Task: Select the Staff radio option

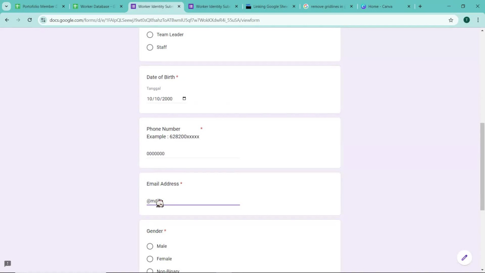Action: [150, 48]
